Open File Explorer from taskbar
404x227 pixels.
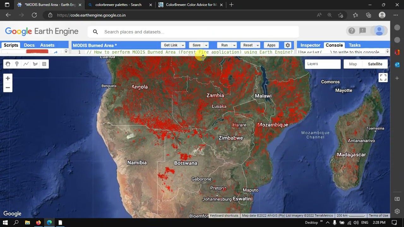click(27, 223)
